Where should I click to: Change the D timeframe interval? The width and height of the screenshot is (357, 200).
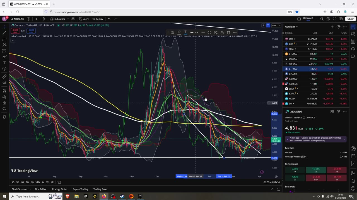(36, 19)
